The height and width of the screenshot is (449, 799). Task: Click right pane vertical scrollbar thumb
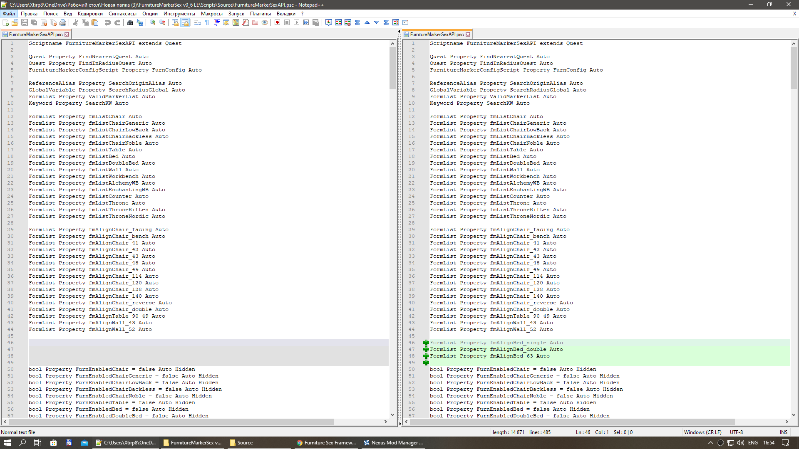click(794, 68)
